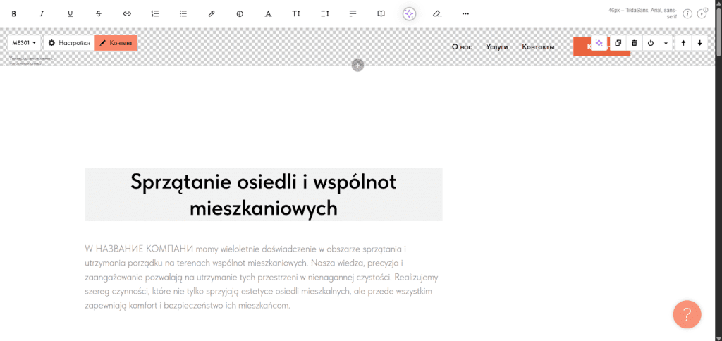Open the font size tool
The image size is (722, 341).
coord(296,14)
